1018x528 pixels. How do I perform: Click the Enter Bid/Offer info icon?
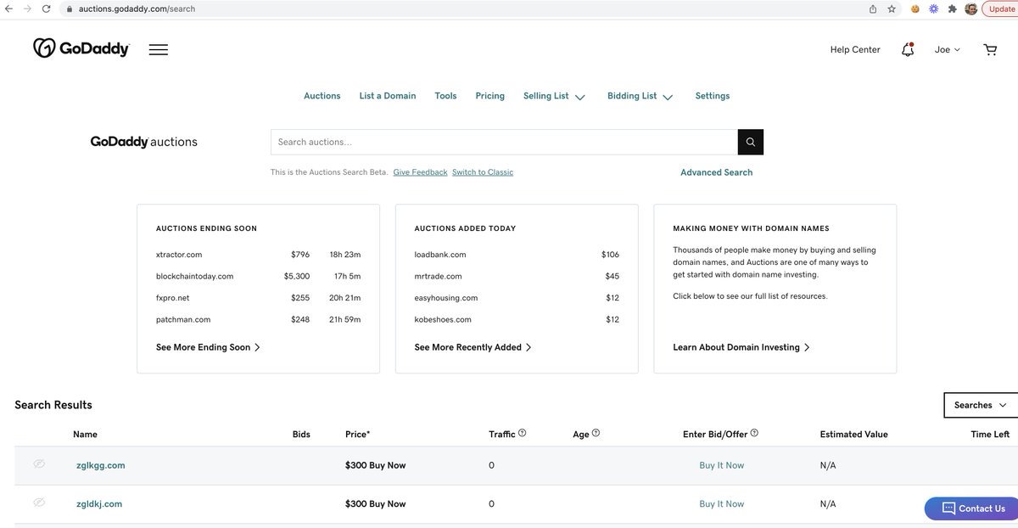(754, 433)
